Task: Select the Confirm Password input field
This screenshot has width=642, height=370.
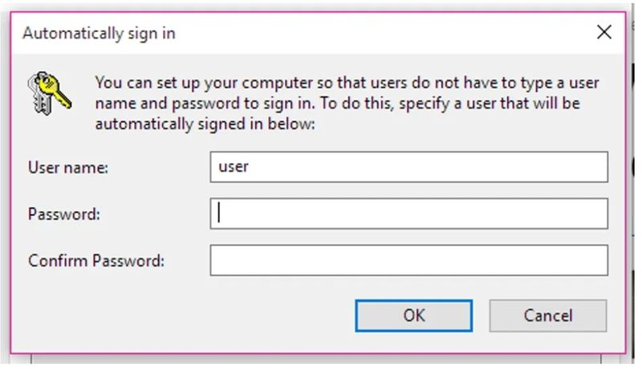Action: tap(408, 261)
